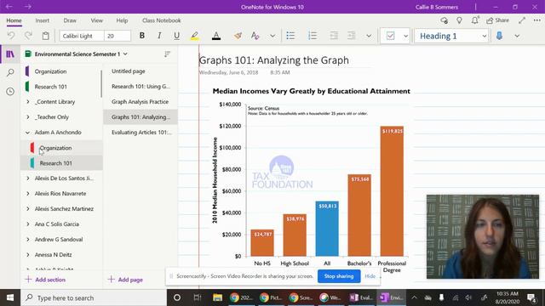Select the top-level purple Organization section
This screenshot has width=545, height=306.
point(61,71)
